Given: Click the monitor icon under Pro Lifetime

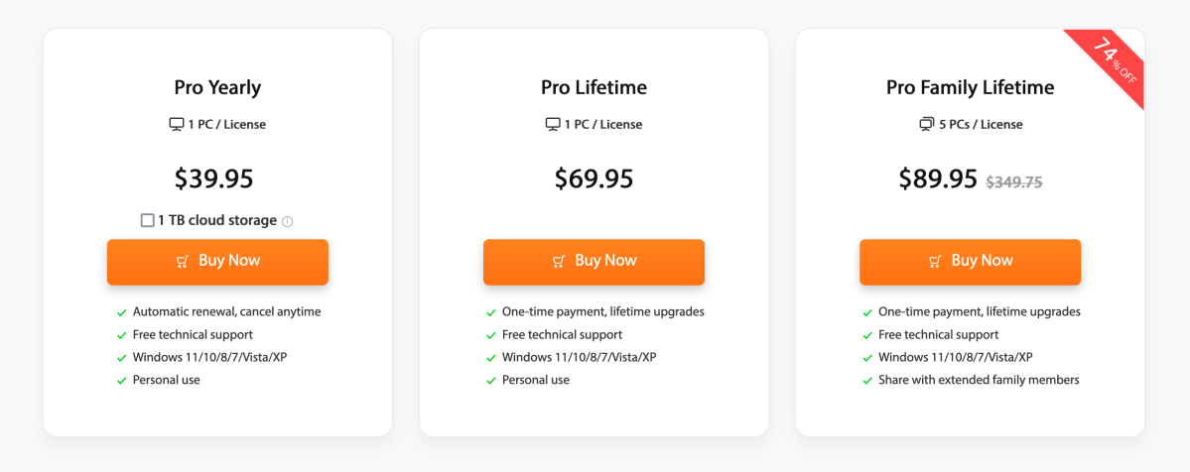Looking at the screenshot, I should (553, 125).
